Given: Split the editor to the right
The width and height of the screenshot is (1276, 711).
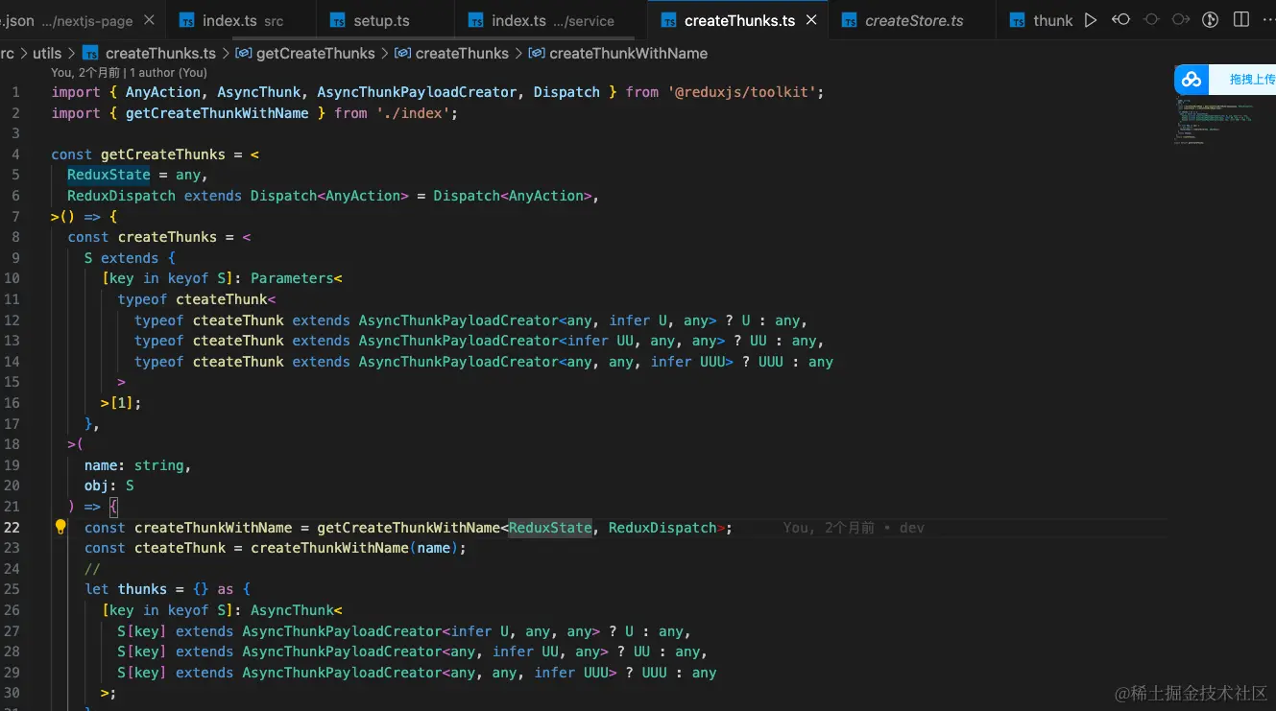Looking at the screenshot, I should point(1241,20).
